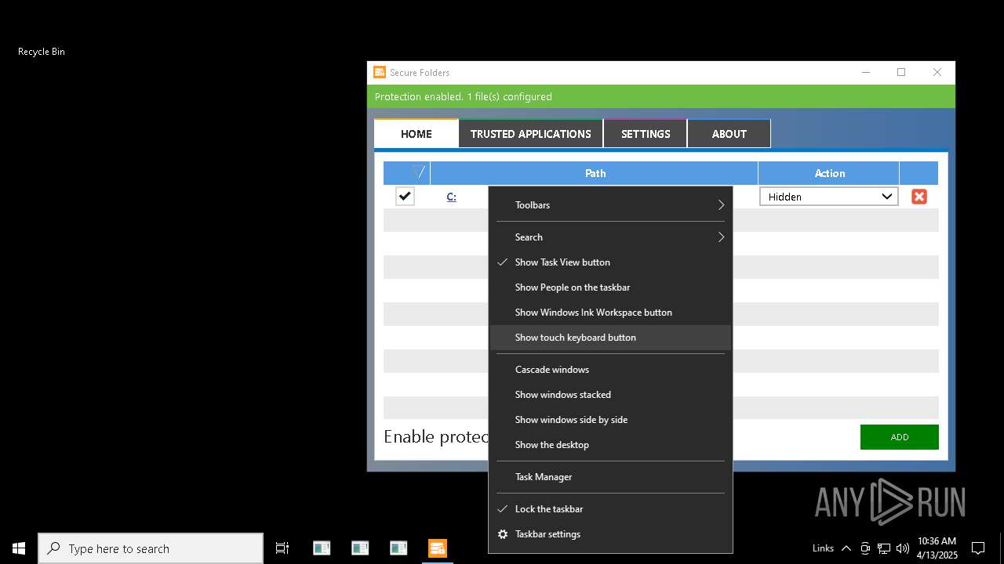Click the Task View taskbar icon
This screenshot has width=1004, height=564.
click(x=282, y=548)
